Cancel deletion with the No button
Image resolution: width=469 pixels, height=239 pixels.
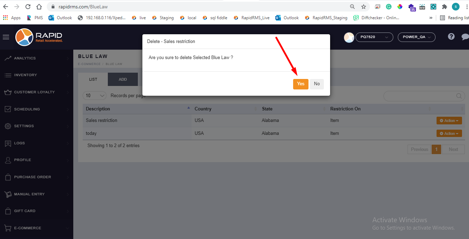[x=317, y=84]
